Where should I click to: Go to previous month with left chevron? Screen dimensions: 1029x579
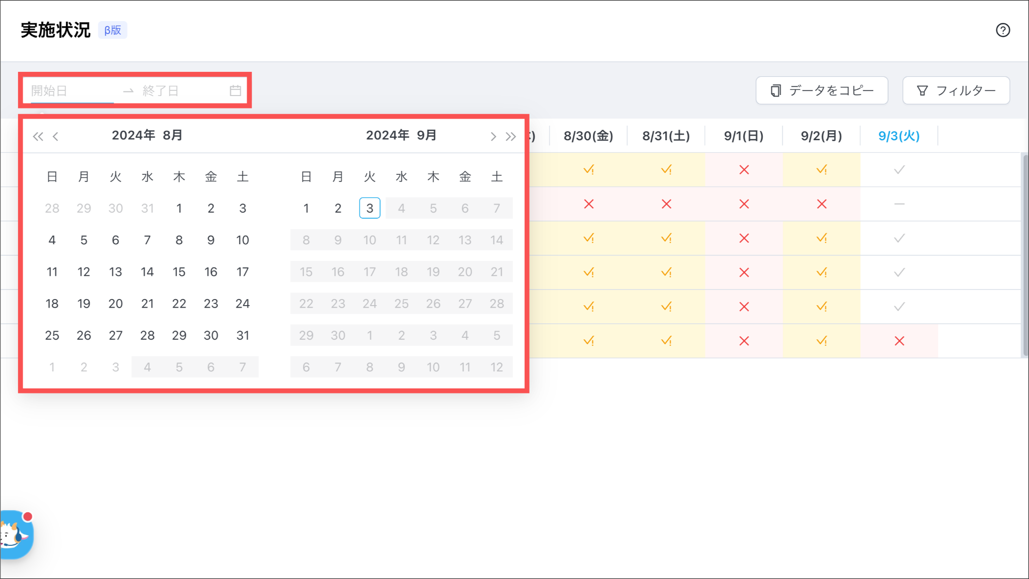[56, 136]
